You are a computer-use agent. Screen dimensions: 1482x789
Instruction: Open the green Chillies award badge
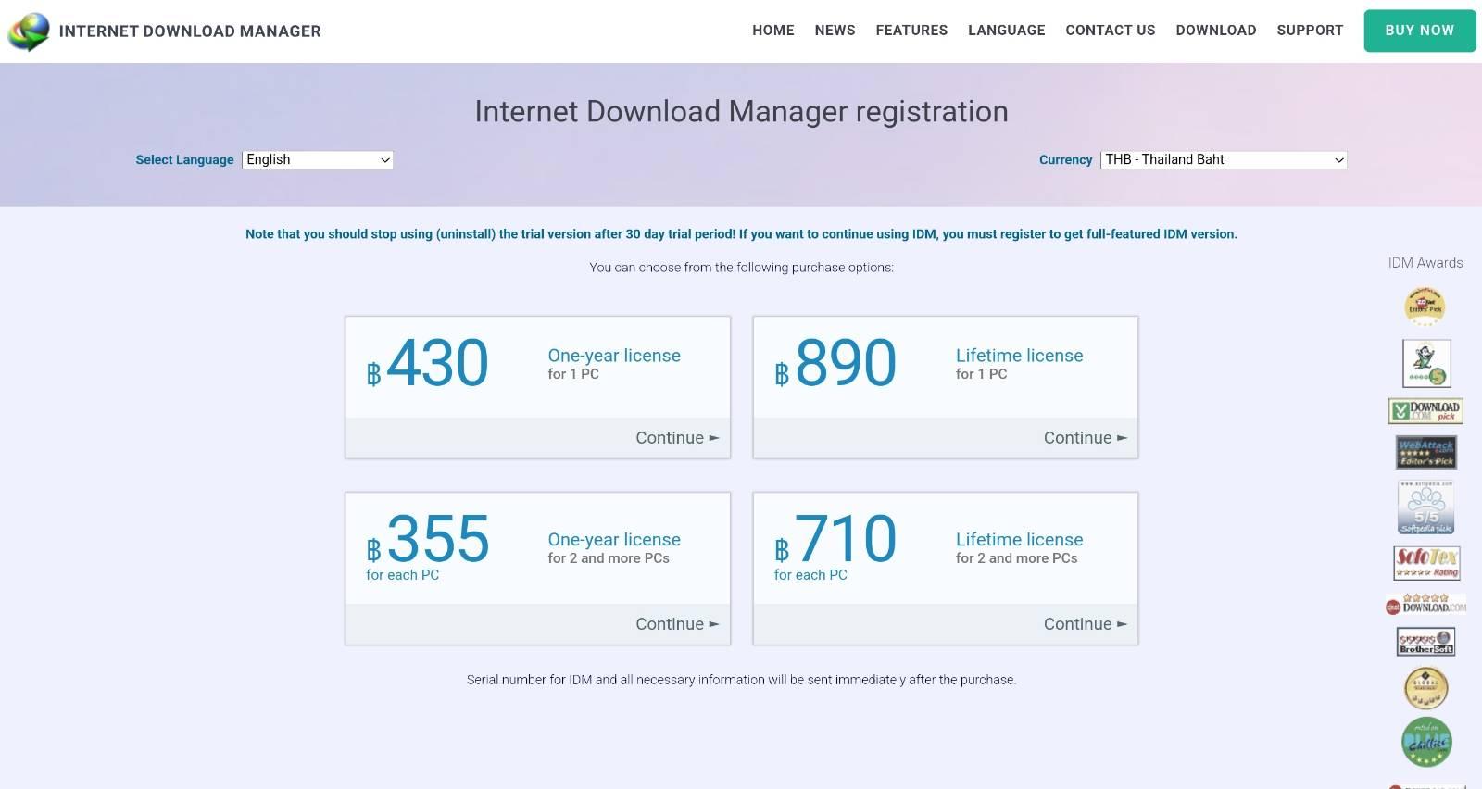[1425, 742]
